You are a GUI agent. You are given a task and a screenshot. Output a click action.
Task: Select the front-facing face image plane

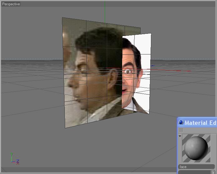pos(136,73)
